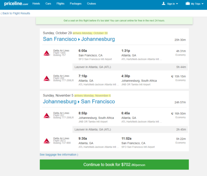Open the Sign In dropdown arrow
The height and width of the screenshot is (176, 207).
pyautogui.click(x=177, y=4)
